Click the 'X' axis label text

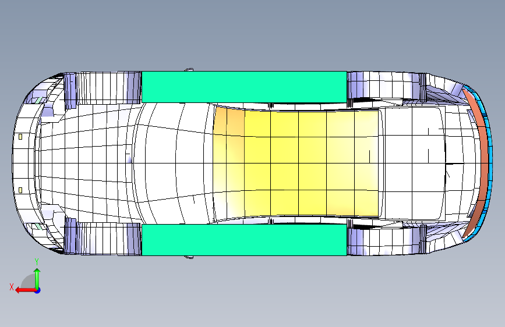click(x=12, y=287)
